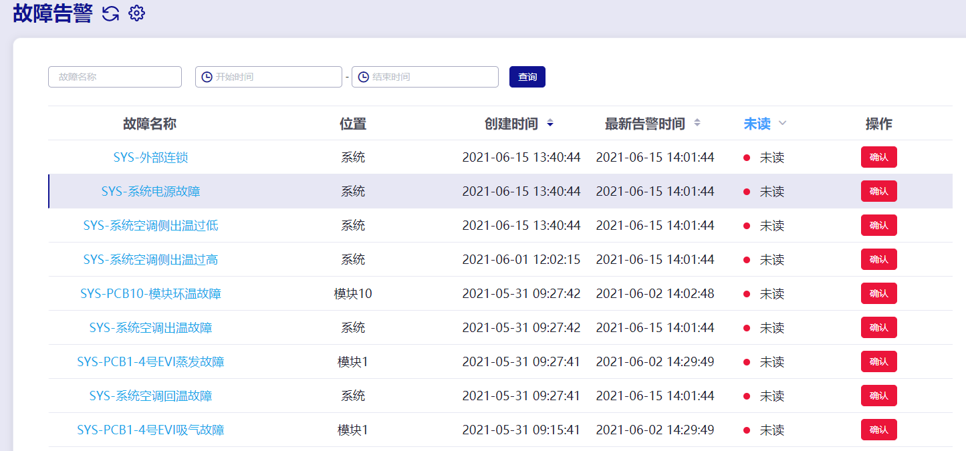Viewport: 966px width, 451px height.
Task: Sort by 最新告警时间 using sort arrows
Action: coord(697,123)
